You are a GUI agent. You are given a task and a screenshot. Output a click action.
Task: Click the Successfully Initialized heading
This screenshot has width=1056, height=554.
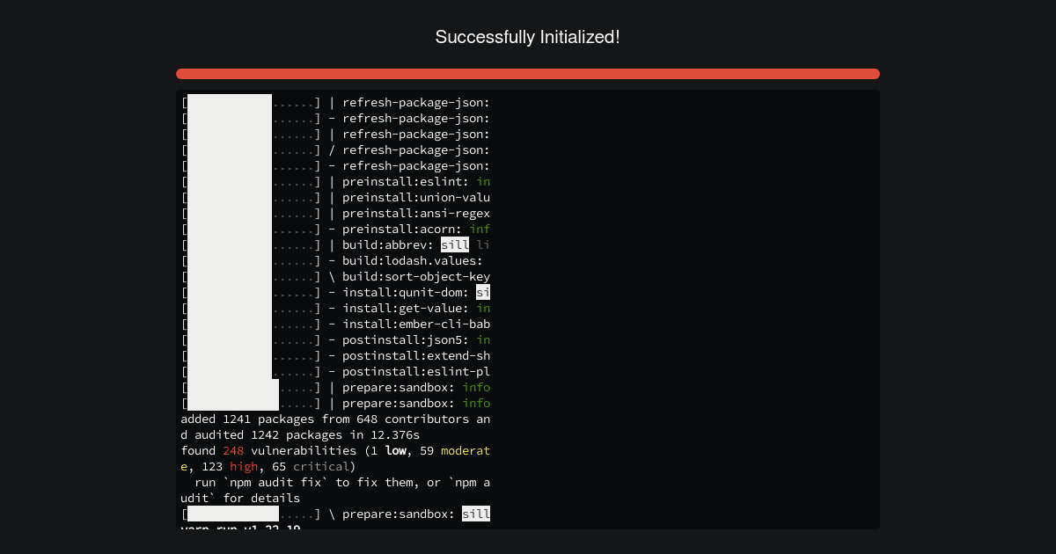[x=528, y=37]
